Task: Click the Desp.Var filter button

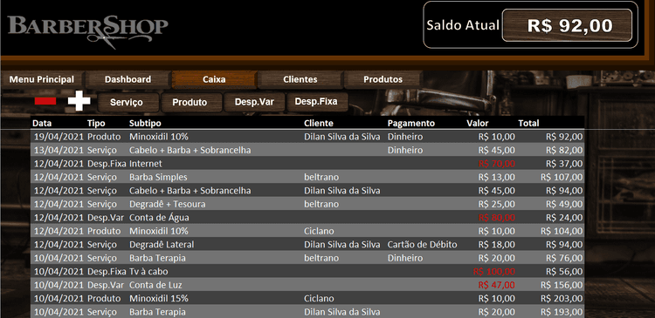Action: click(254, 102)
